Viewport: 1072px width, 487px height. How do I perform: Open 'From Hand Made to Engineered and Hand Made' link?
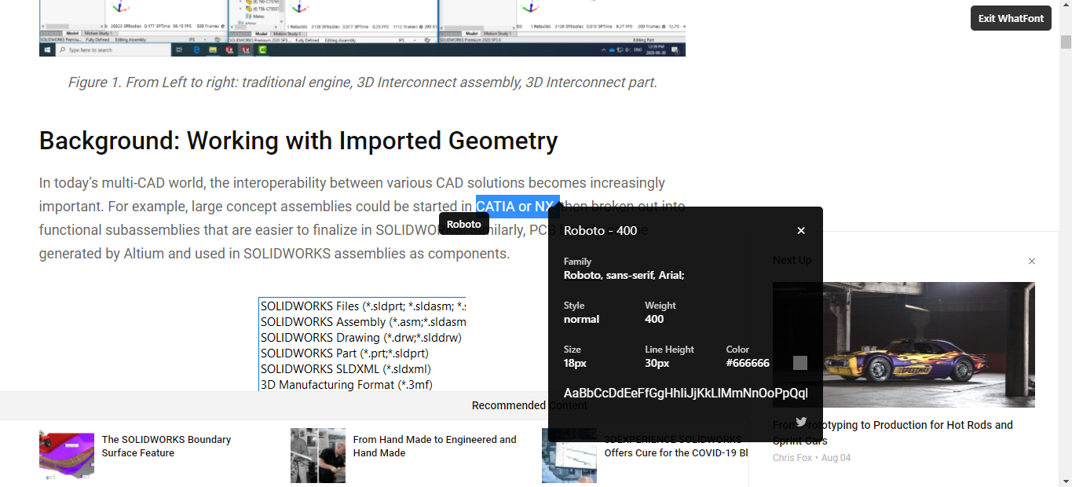pos(435,446)
